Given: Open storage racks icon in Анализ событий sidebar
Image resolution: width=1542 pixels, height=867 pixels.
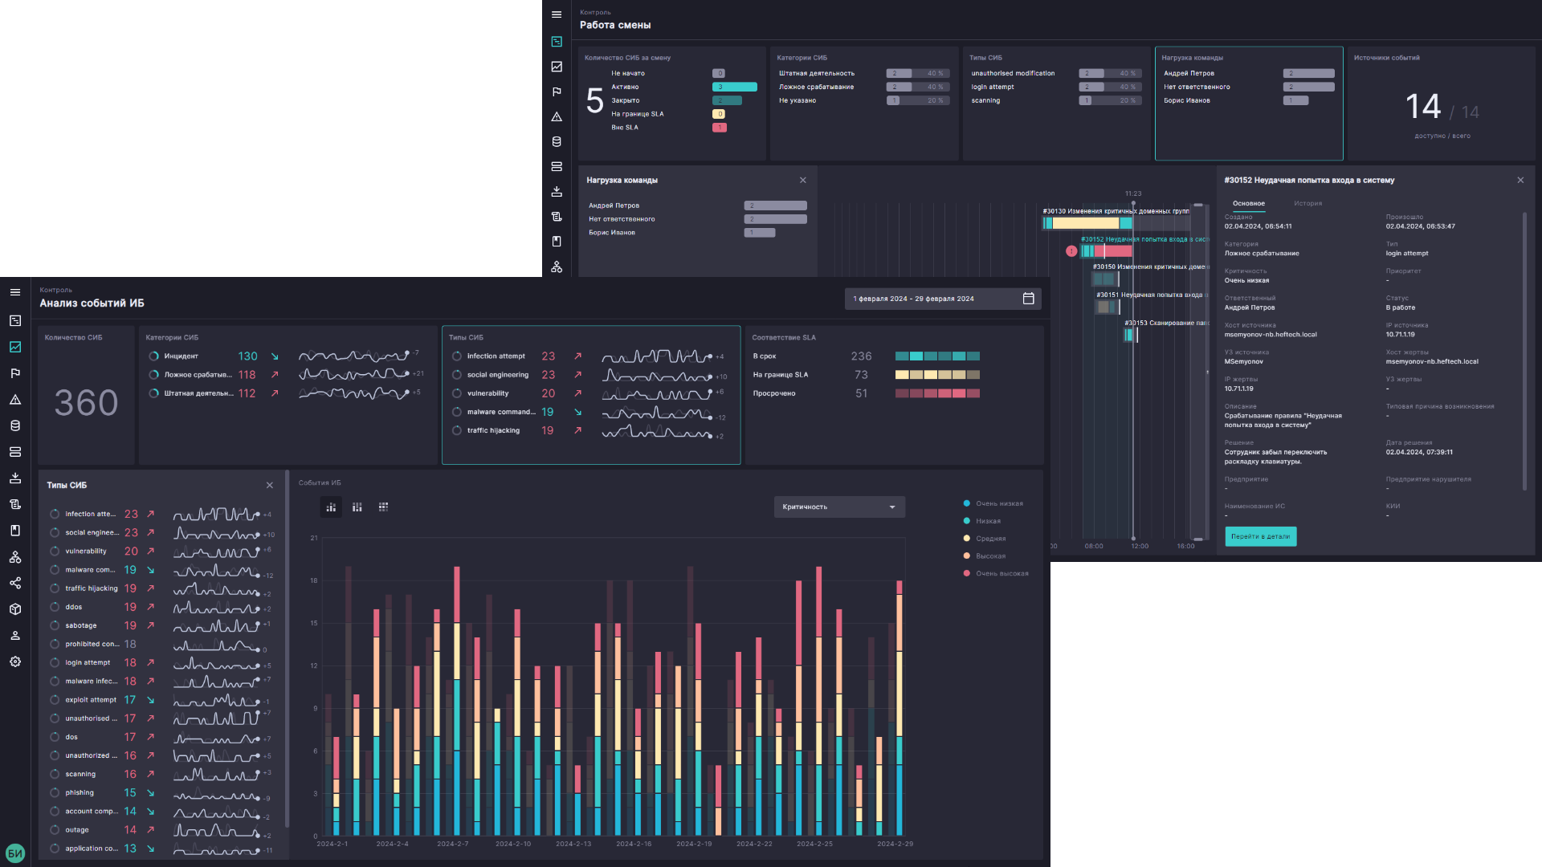Looking at the screenshot, I should 15,452.
